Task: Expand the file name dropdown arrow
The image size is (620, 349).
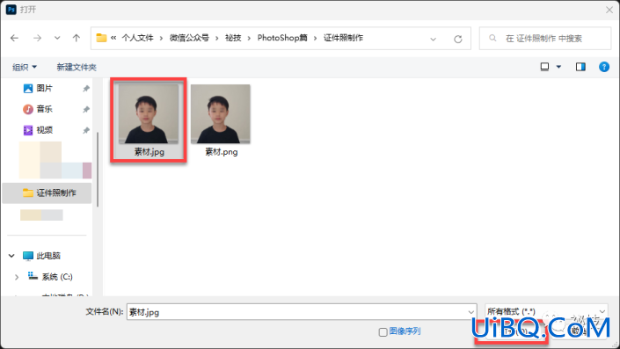Action: tap(470, 312)
